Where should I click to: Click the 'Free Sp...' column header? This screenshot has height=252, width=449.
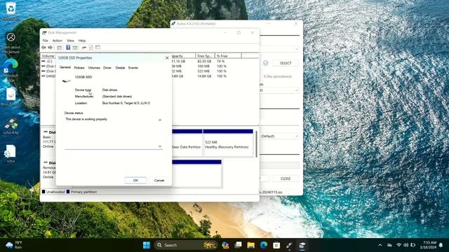click(205, 56)
